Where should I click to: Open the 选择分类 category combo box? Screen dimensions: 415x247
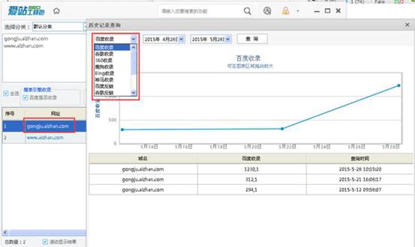[59, 26]
